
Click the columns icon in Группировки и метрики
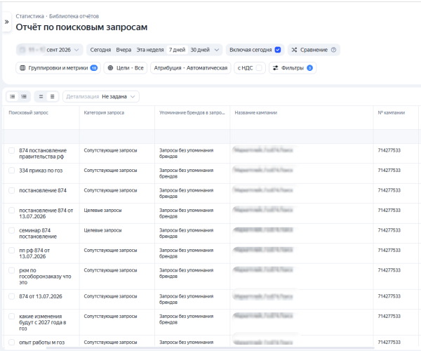click(22, 68)
